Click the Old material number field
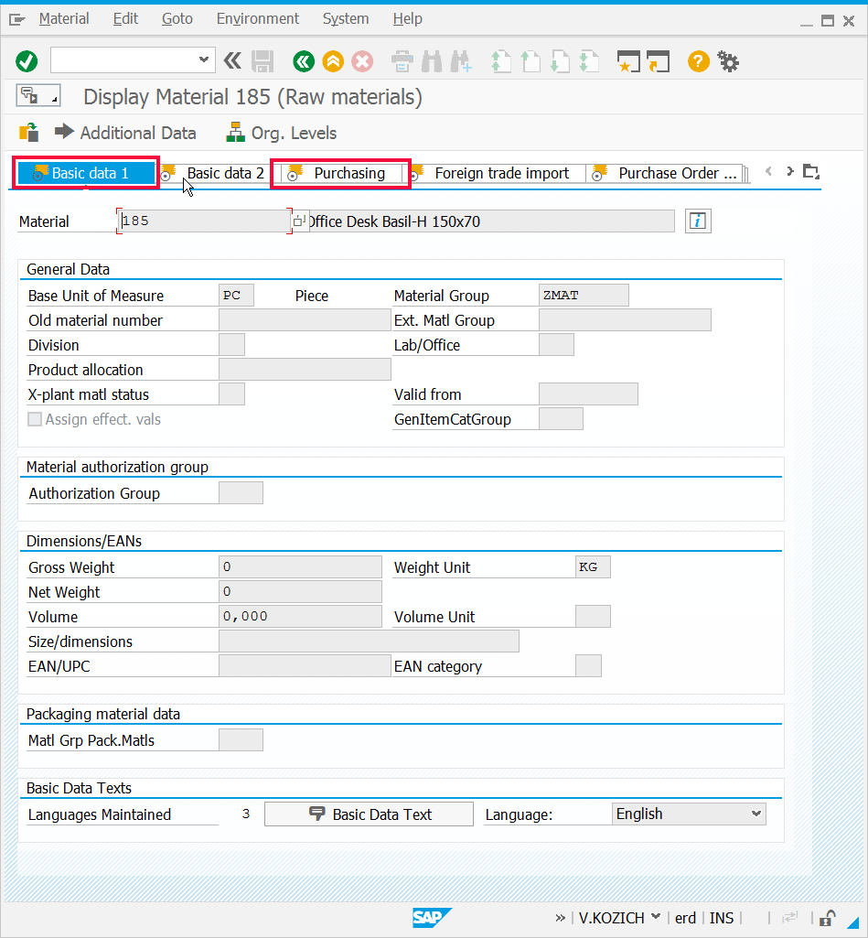The image size is (868, 938). [305, 320]
